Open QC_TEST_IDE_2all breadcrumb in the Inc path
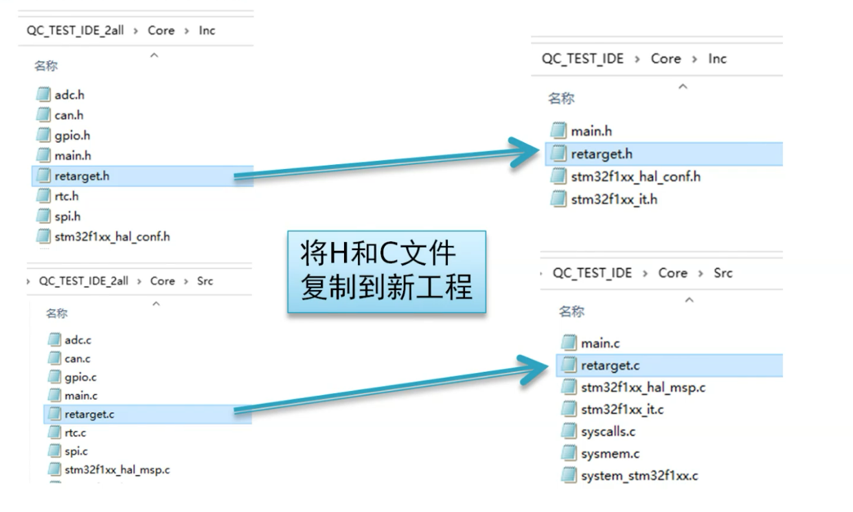Image resolution: width=853 pixels, height=512 pixels. click(76, 30)
